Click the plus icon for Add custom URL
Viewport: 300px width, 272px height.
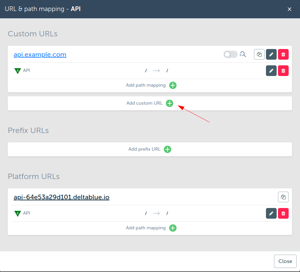point(170,103)
